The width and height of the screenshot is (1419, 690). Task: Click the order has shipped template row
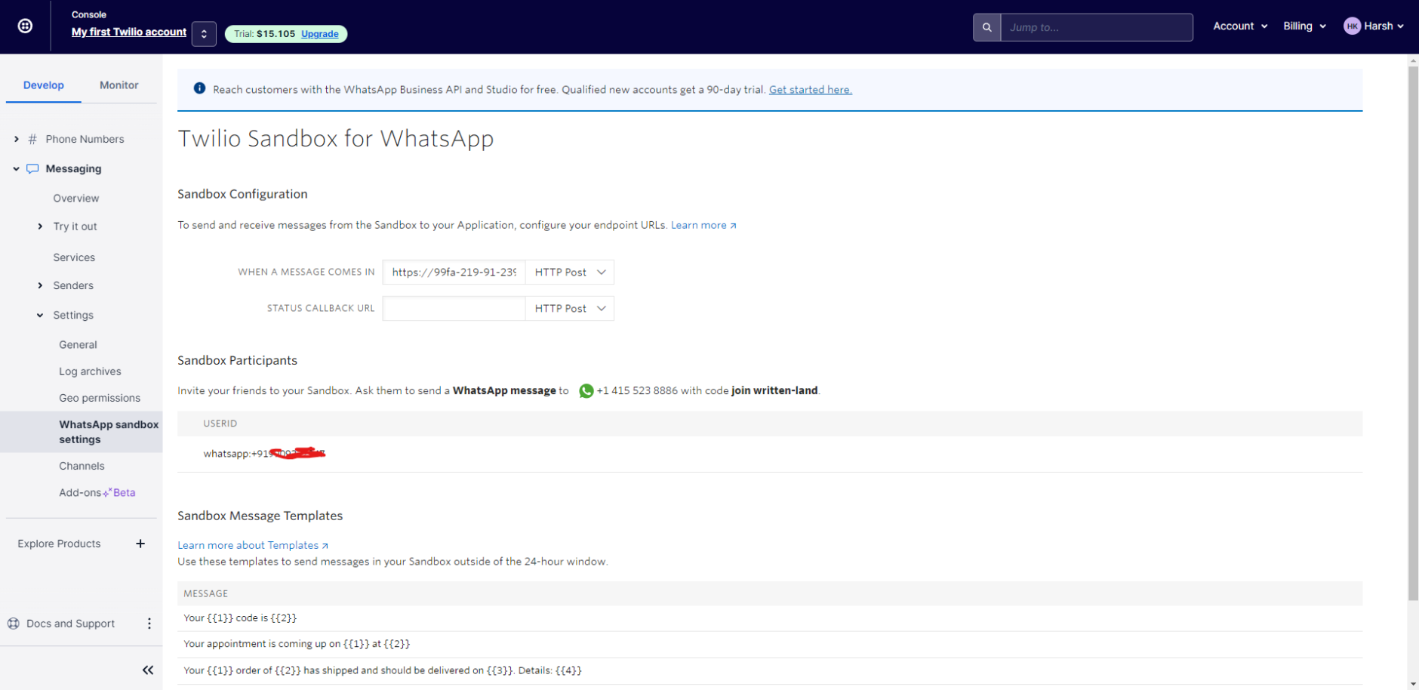tap(770, 670)
